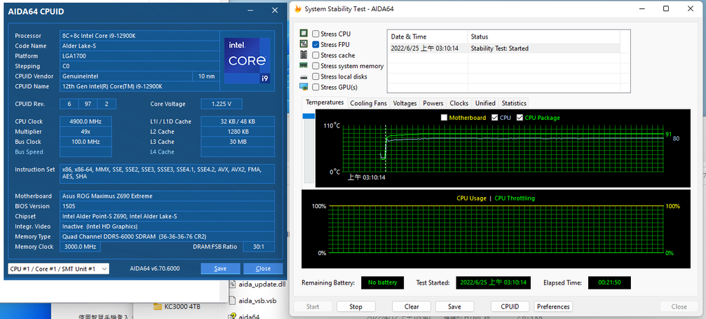
Task: Click the Motherboard Asus ROG Maximus value
Action: tap(167, 196)
